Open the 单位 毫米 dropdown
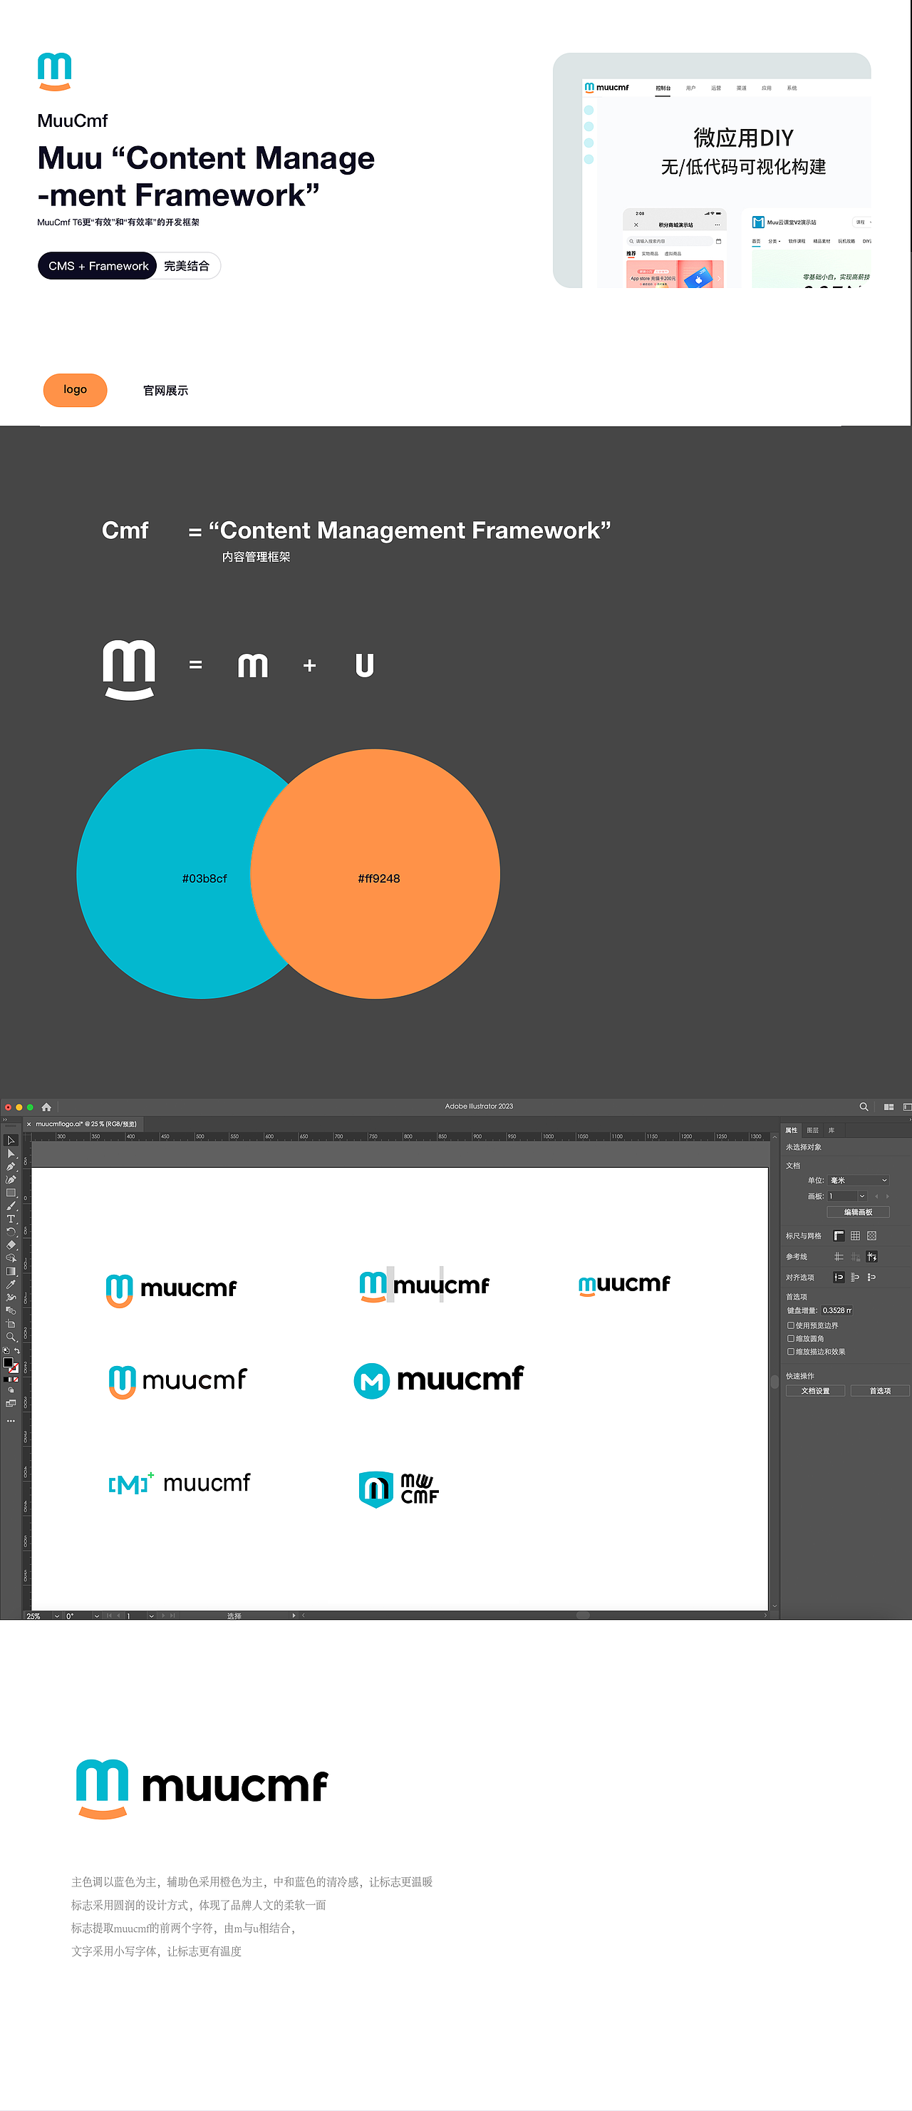912x2111 pixels. (858, 1180)
